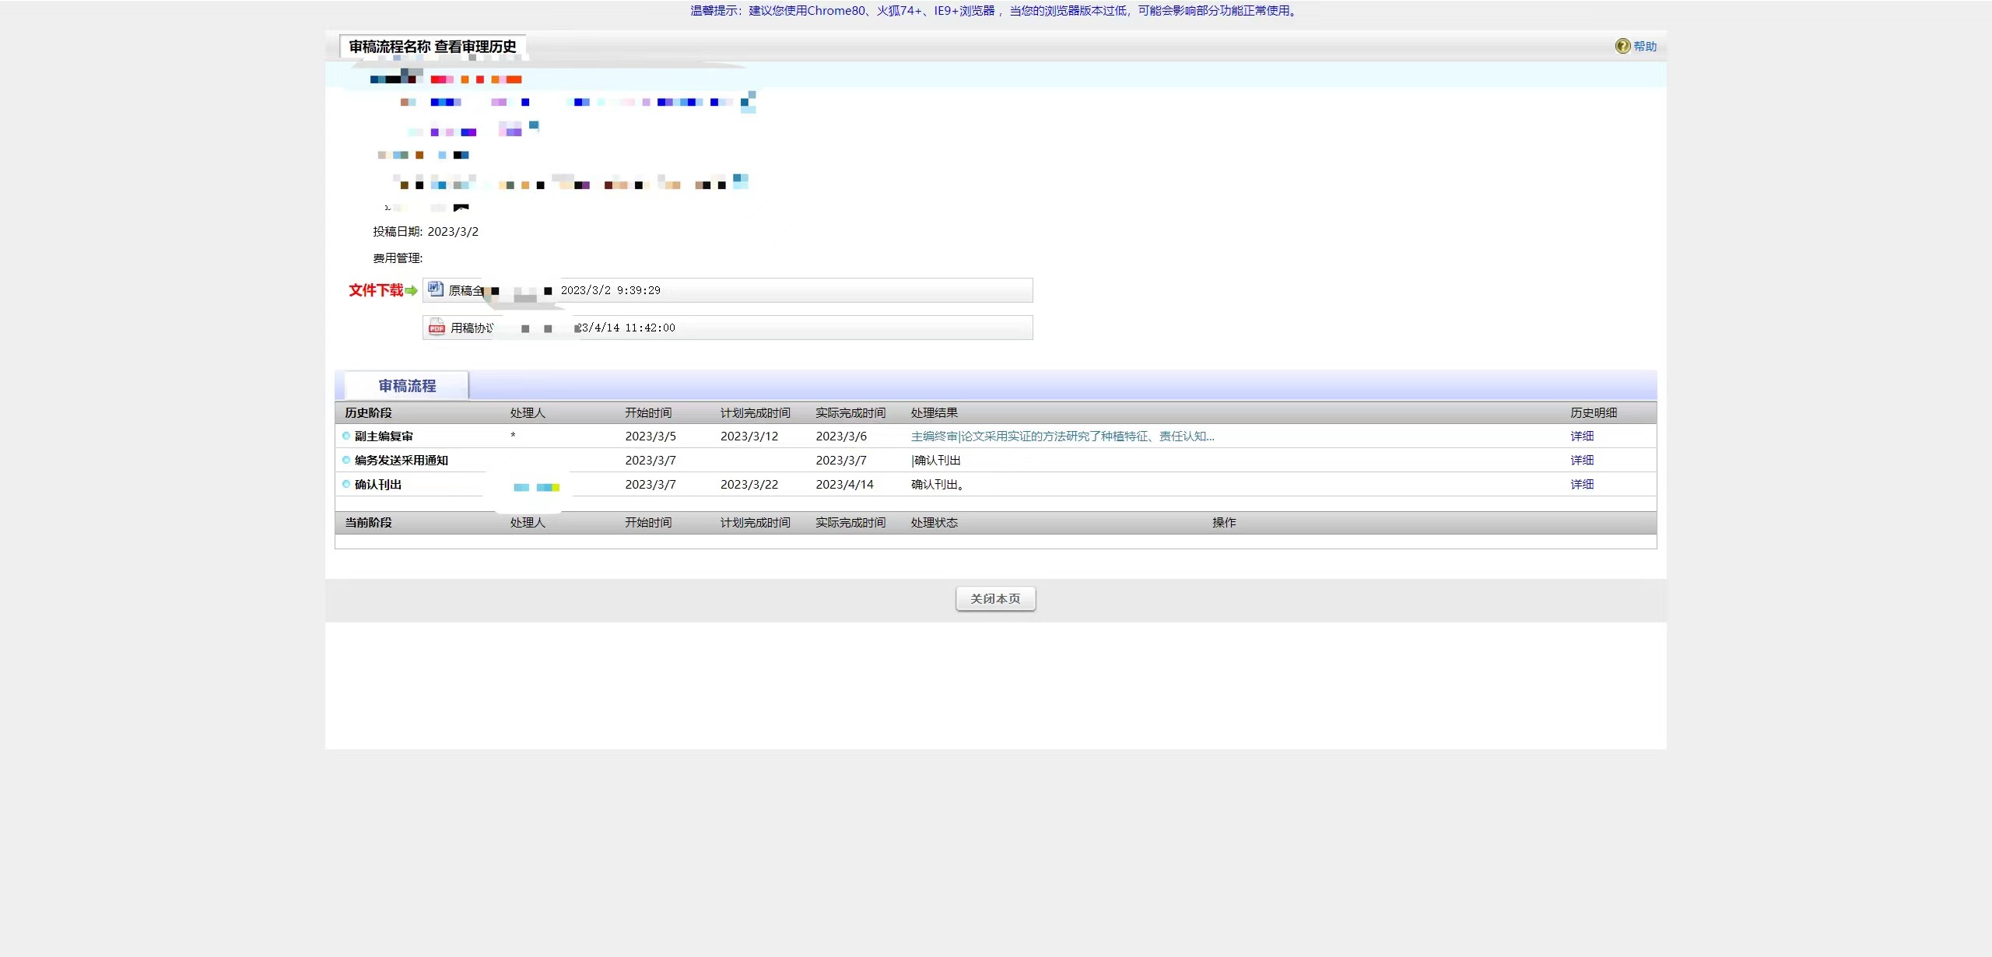Image resolution: width=1992 pixels, height=957 pixels.
Task: Open the 帮助 help link
Action: [x=1645, y=46]
